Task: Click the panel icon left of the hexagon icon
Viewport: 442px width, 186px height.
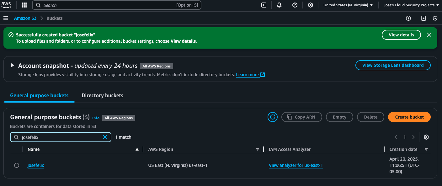Action: click(423, 18)
